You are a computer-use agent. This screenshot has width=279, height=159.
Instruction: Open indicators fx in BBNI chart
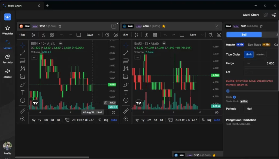(43, 35)
